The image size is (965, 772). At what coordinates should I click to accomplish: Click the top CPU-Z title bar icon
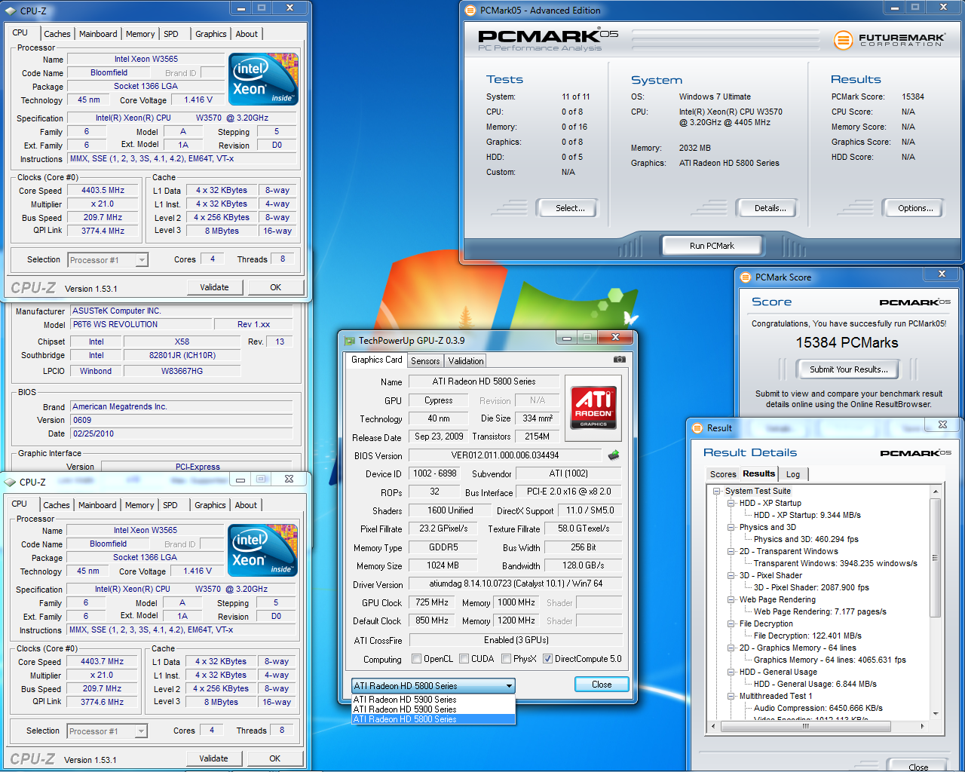(x=11, y=11)
